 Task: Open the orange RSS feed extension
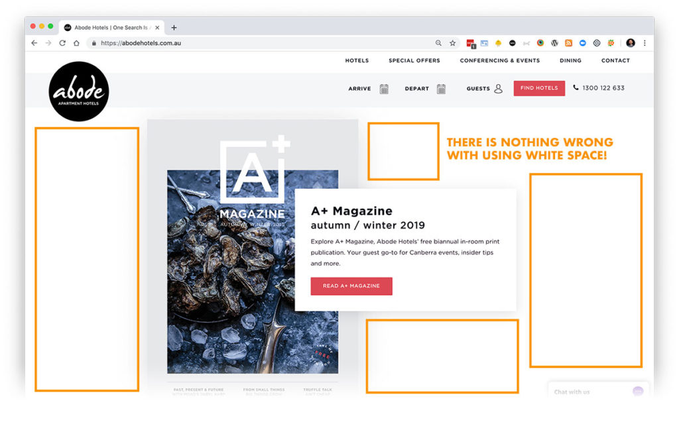coord(568,43)
